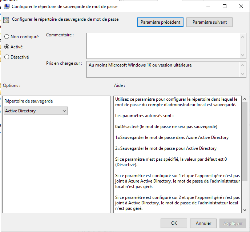Viewport: 250px width, 232px height.
Task: Maximize the policy configuration window
Action: pyautogui.click(x=225, y=6)
